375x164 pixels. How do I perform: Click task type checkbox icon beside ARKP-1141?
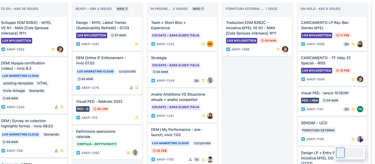click(303, 109)
